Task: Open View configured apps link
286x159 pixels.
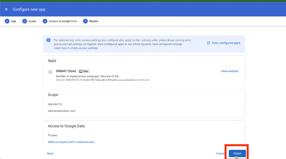Action: 226,43
